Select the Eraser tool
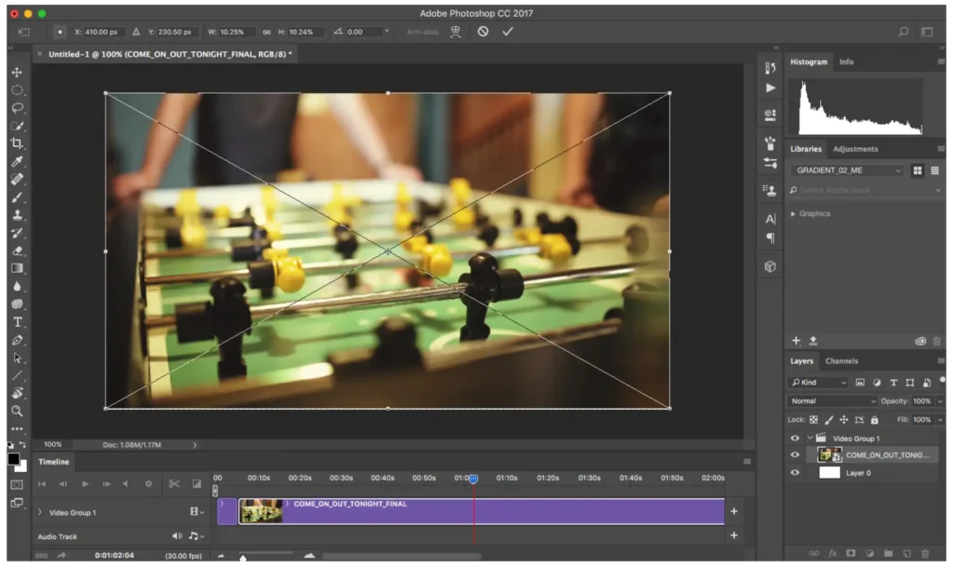The width and height of the screenshot is (954, 568). pyautogui.click(x=17, y=250)
